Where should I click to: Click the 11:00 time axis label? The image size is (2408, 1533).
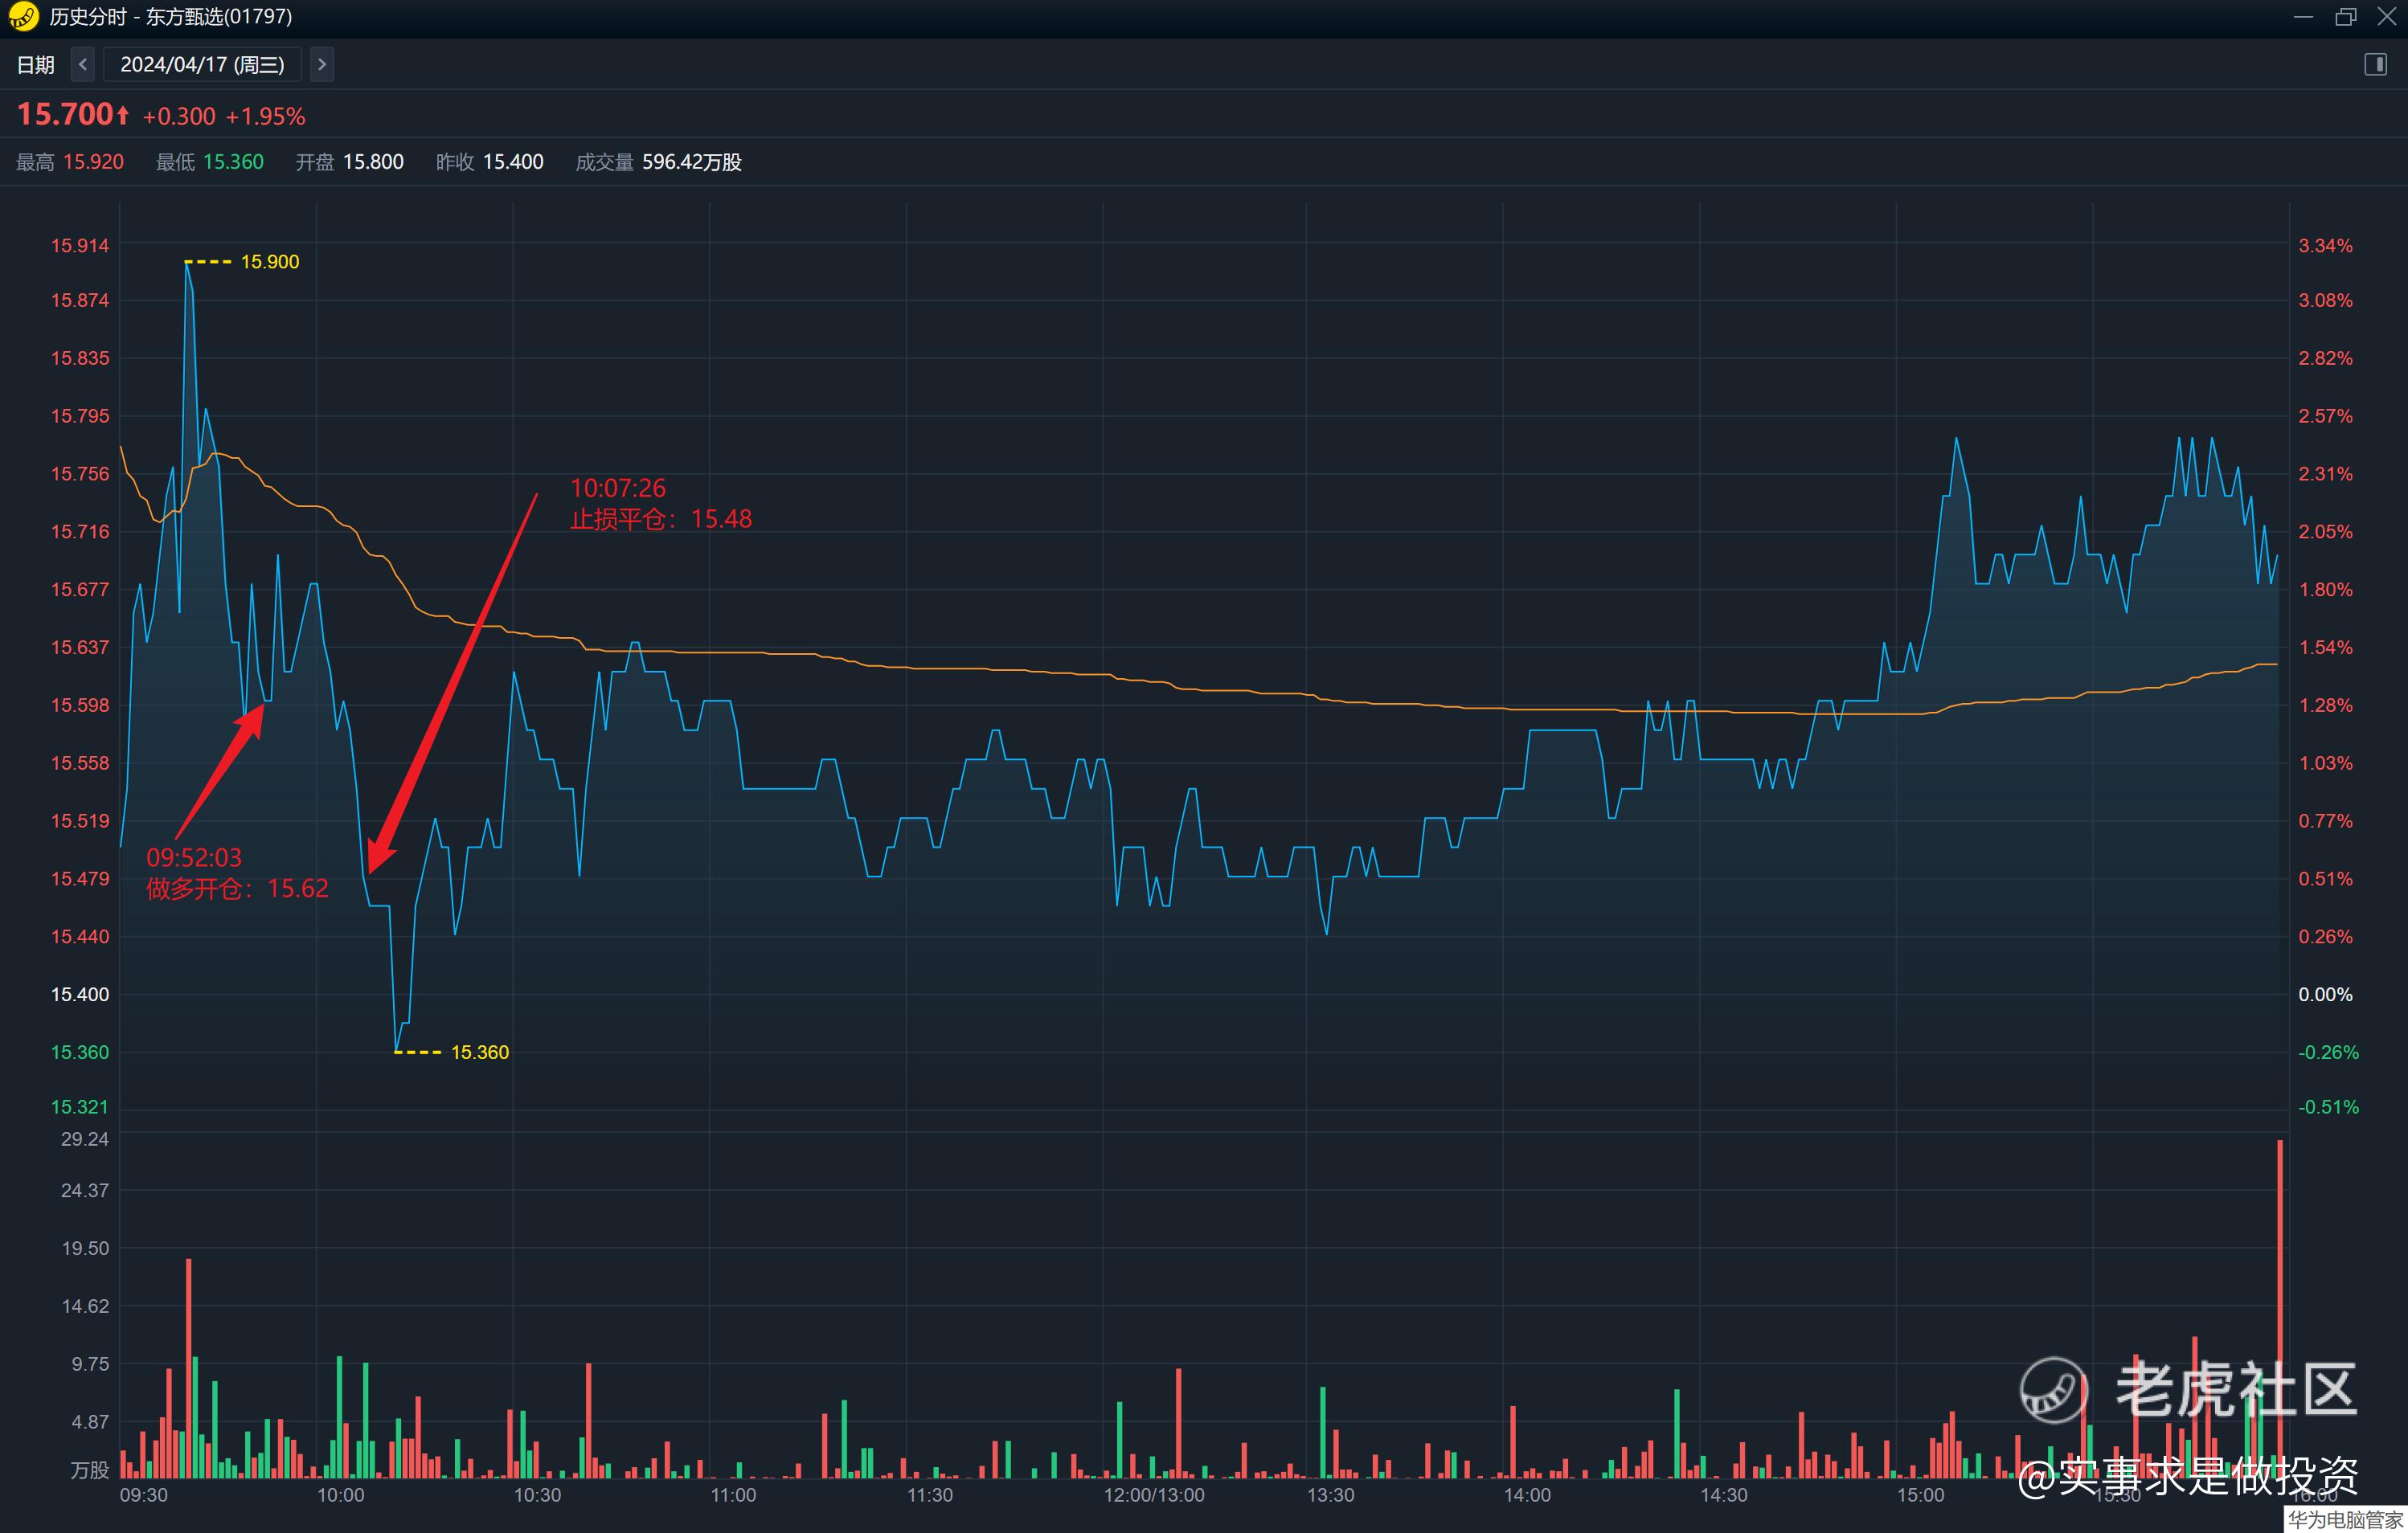(x=734, y=1496)
